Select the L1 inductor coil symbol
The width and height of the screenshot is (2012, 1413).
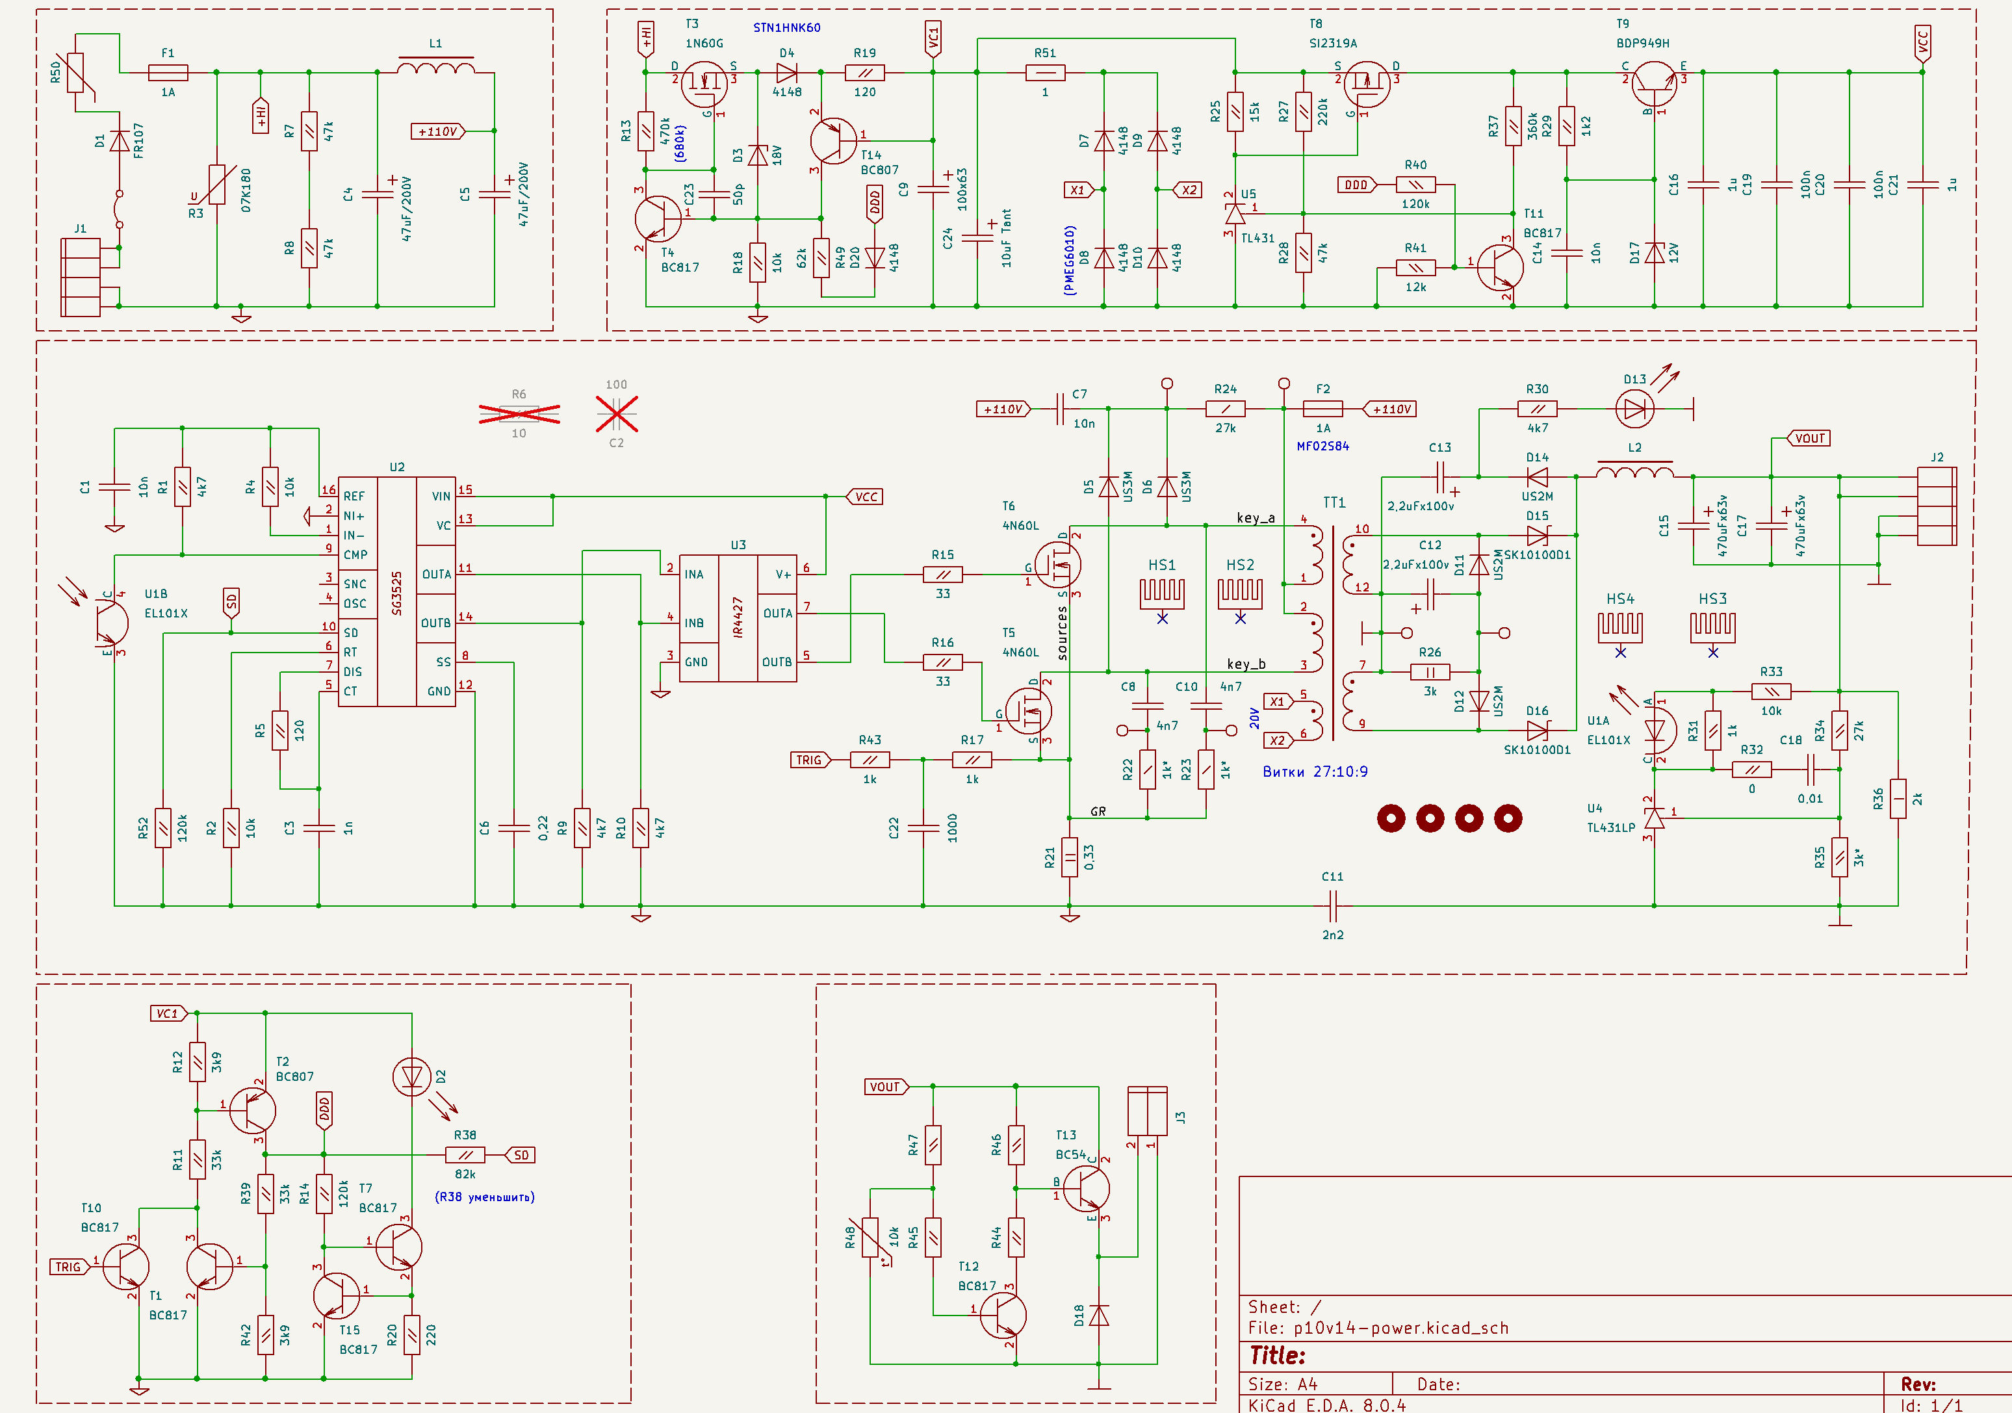(435, 66)
